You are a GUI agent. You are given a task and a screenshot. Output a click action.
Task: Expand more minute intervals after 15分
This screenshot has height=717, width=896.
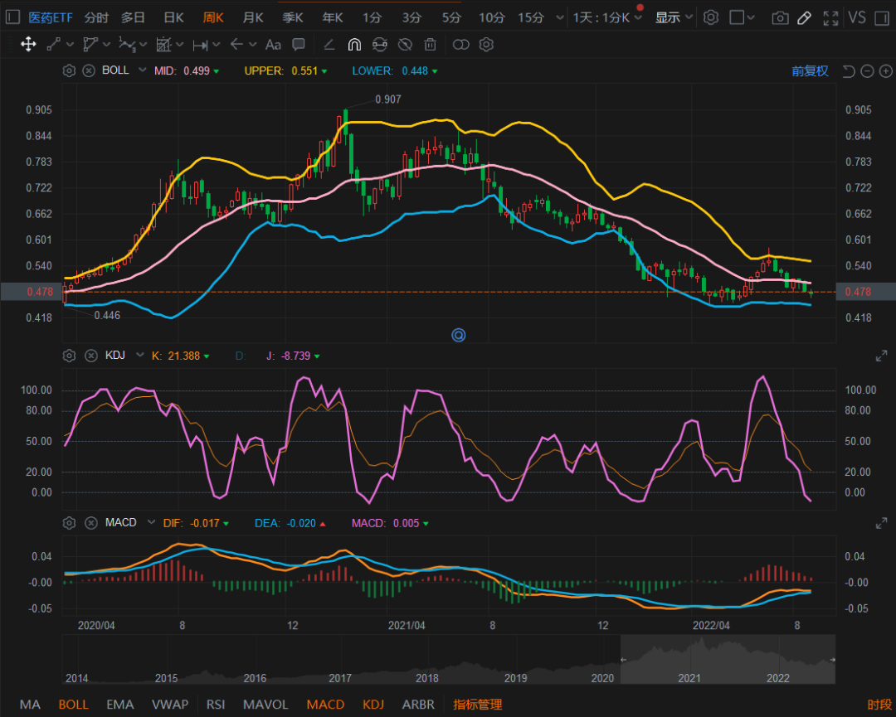click(559, 17)
